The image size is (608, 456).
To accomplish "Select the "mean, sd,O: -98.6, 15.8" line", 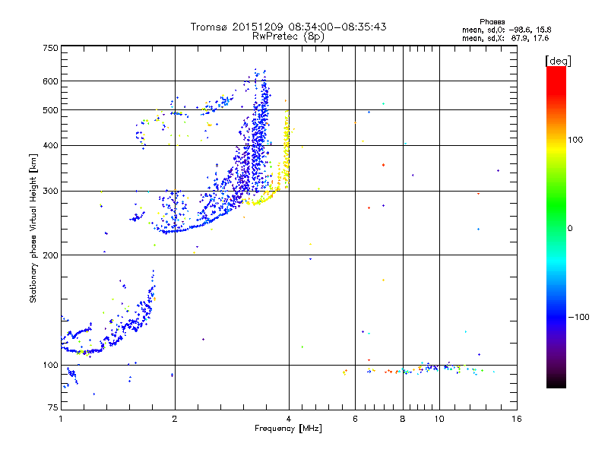I will (506, 30).
